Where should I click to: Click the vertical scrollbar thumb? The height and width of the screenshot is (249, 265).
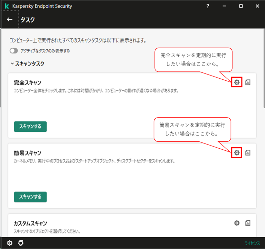coord(264,68)
